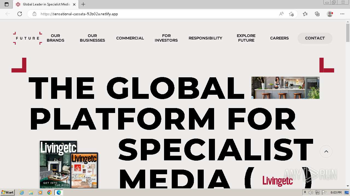Click the browser back arrow
The width and height of the screenshot is (350, 196).
point(8,14)
